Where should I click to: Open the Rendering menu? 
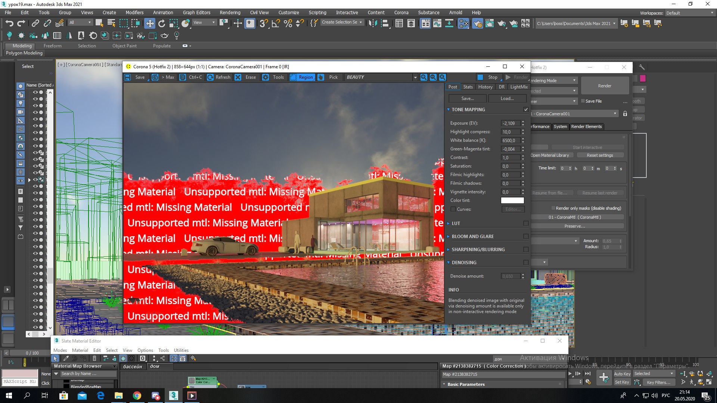click(x=230, y=13)
